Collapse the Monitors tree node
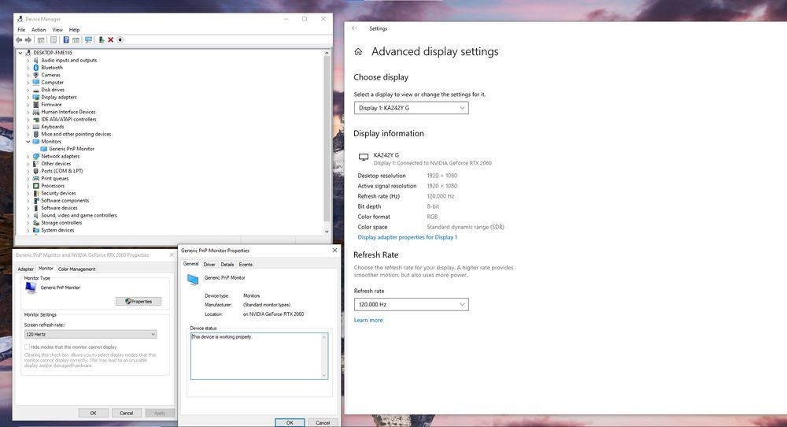Image resolution: width=787 pixels, height=427 pixels. coord(28,142)
